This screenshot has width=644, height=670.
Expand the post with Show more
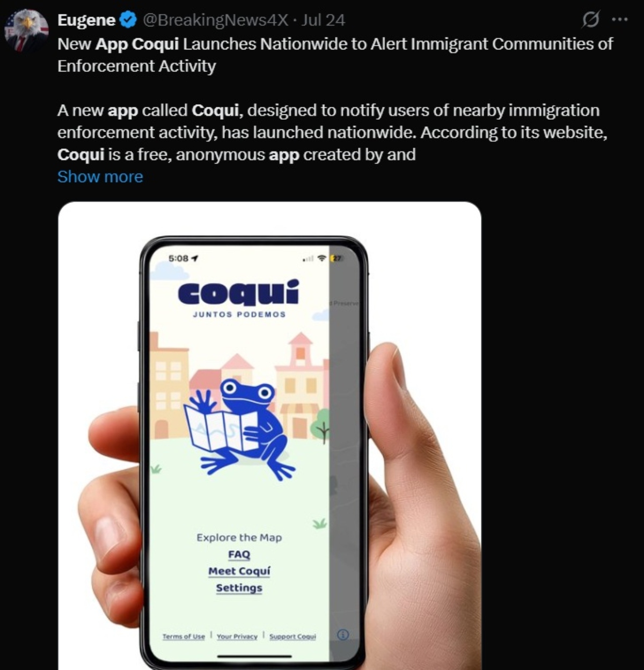[x=100, y=177]
